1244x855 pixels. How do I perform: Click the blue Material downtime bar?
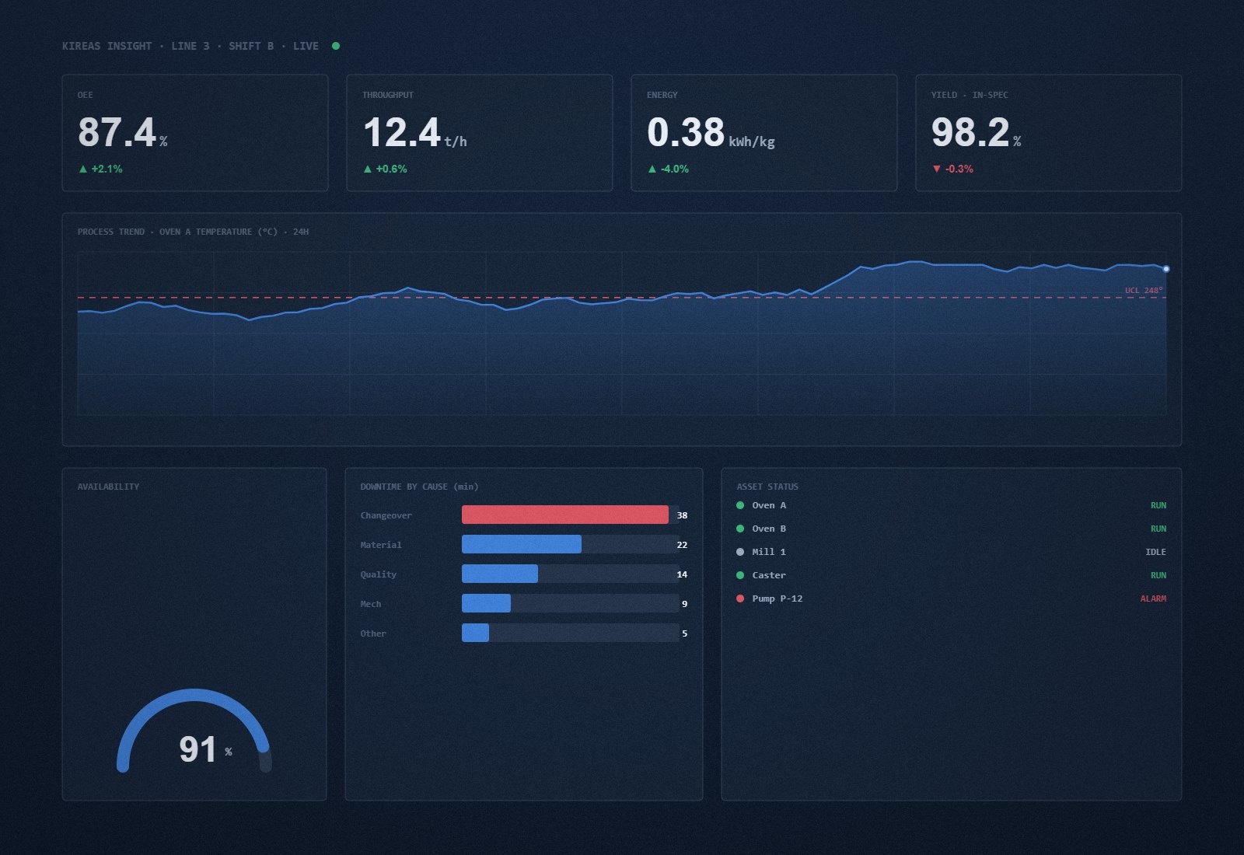522,544
